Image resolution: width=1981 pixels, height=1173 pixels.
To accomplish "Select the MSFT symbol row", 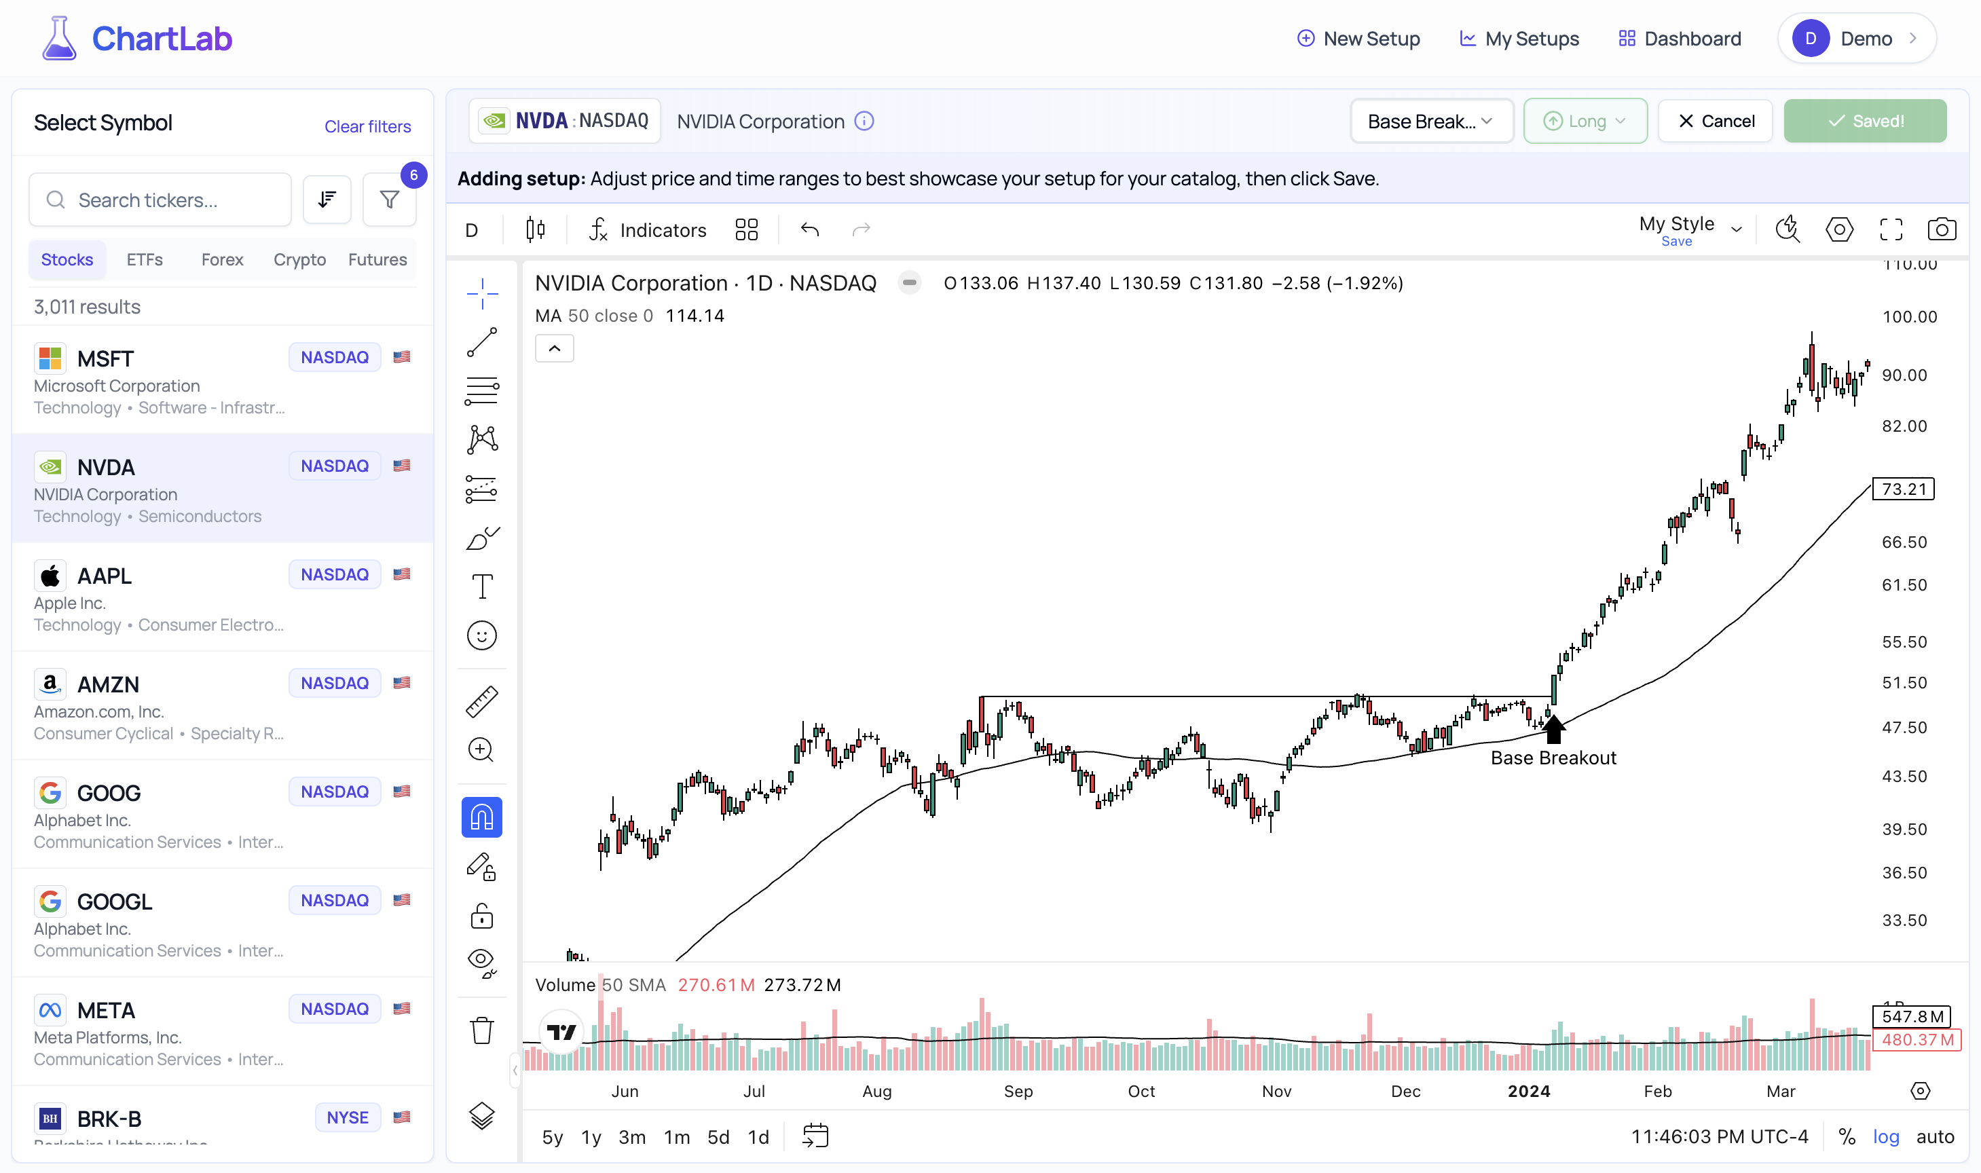I will (x=223, y=380).
